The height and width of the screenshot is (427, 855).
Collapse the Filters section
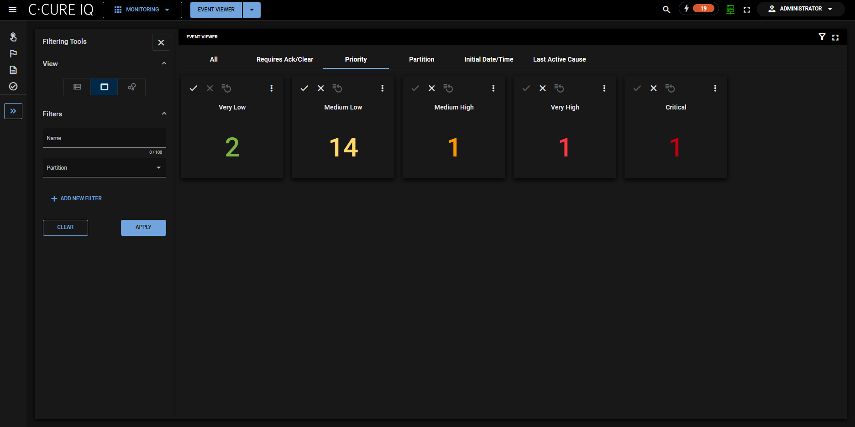(x=164, y=114)
